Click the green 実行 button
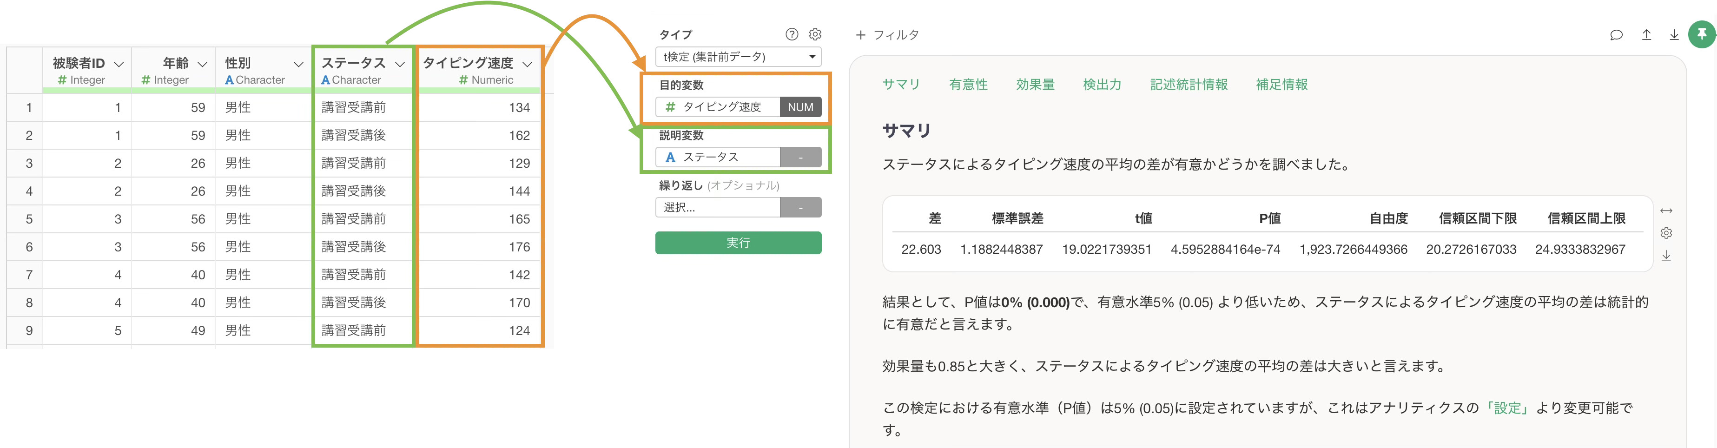1717x448 pixels. click(x=738, y=243)
